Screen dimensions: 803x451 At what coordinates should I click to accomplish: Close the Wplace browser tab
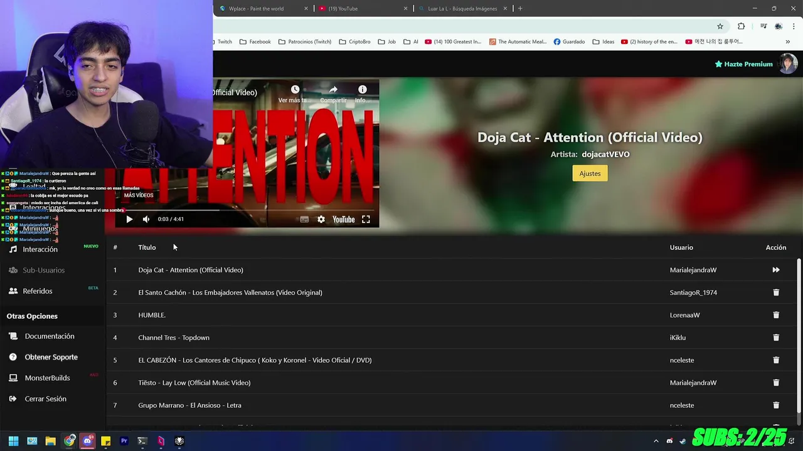point(306,9)
